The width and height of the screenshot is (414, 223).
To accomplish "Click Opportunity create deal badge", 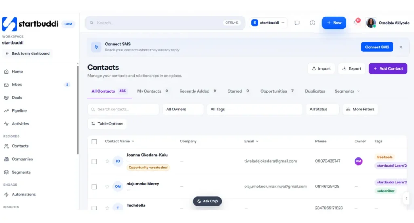I will [x=148, y=168].
